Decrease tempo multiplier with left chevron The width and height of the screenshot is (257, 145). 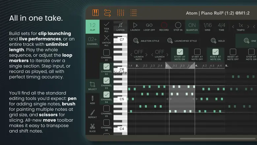[233, 27]
